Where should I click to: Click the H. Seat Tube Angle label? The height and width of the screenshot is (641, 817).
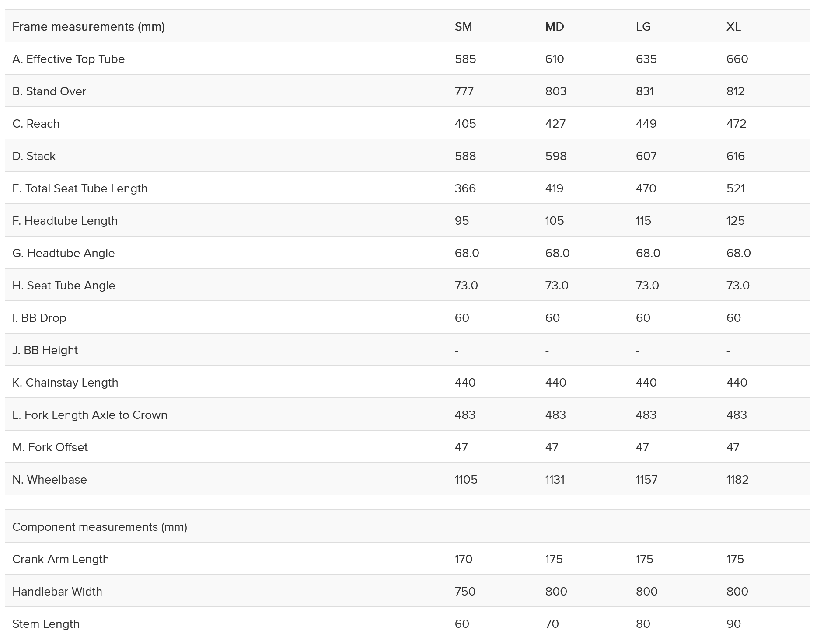coord(63,286)
